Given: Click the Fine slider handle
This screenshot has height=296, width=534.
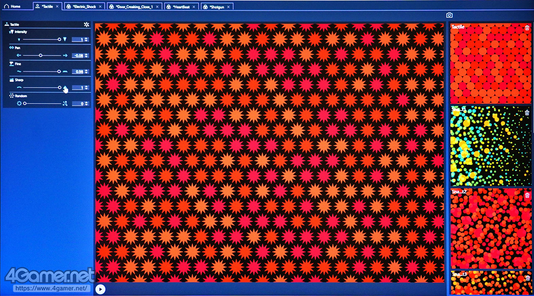Looking at the screenshot, I should click(59, 71).
